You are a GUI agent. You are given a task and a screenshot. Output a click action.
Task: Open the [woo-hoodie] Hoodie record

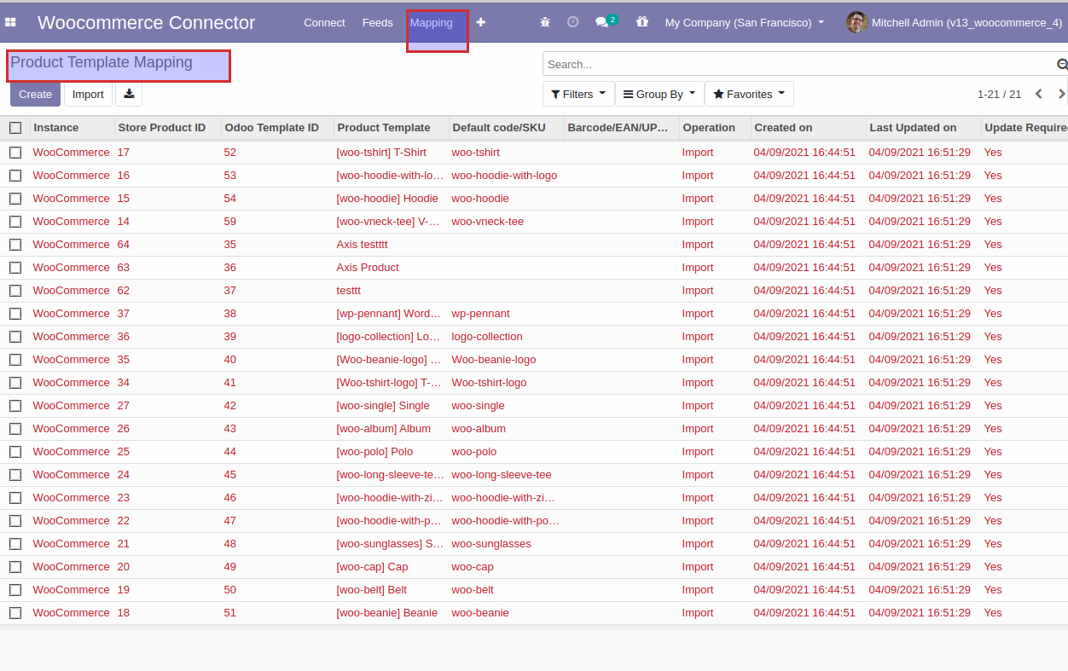coord(387,199)
